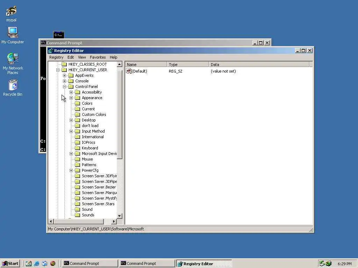Viewport: 358px width, 268px height.
Task: Click the Data column header
Action: click(x=259, y=65)
